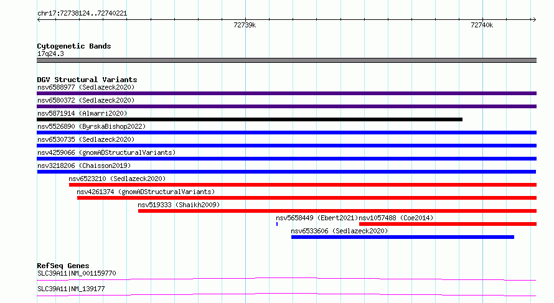
Task: Click the nsv5526890 (ByrskaBishop2022) label
Action: (x=92, y=126)
